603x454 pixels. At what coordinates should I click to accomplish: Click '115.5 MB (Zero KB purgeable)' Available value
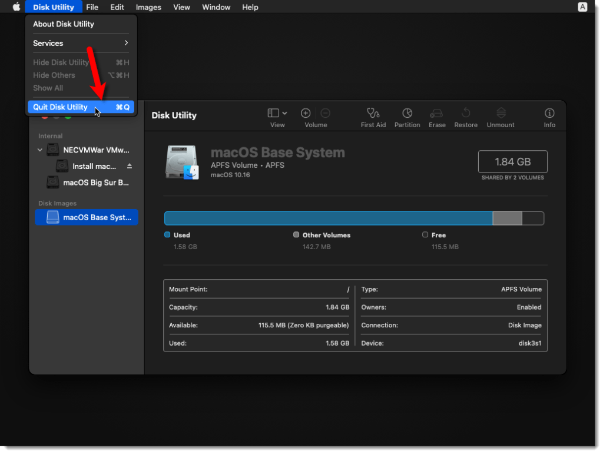pyautogui.click(x=303, y=325)
